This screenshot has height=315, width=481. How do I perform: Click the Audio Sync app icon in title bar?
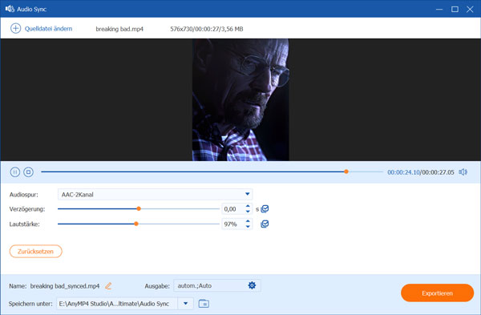pyautogui.click(x=10, y=9)
